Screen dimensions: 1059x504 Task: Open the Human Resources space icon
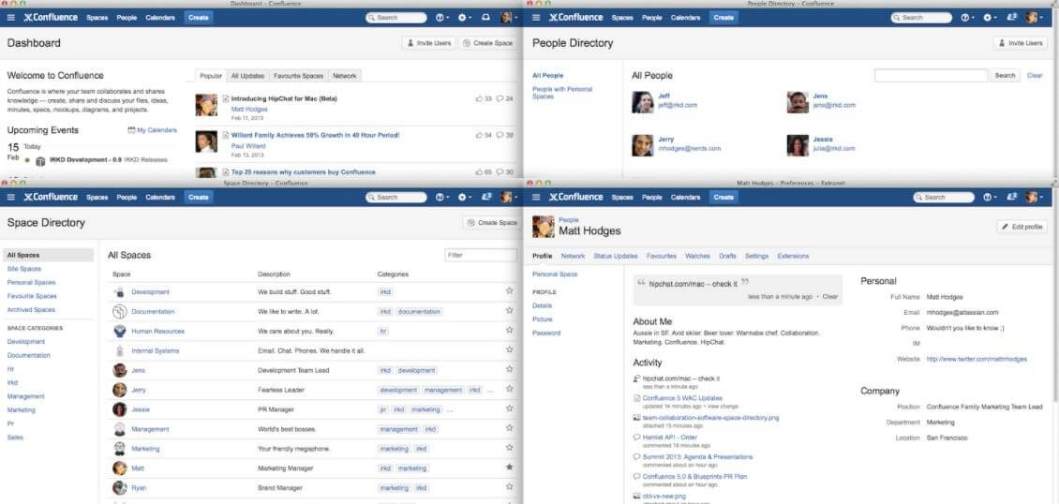tap(120, 332)
